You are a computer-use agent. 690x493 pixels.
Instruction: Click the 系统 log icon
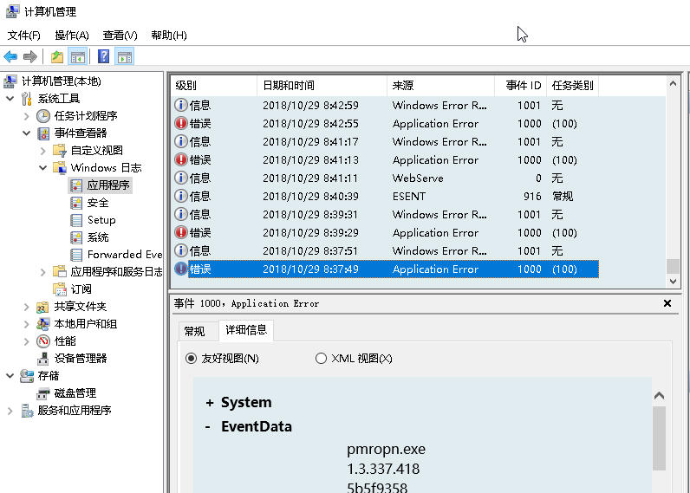click(76, 237)
